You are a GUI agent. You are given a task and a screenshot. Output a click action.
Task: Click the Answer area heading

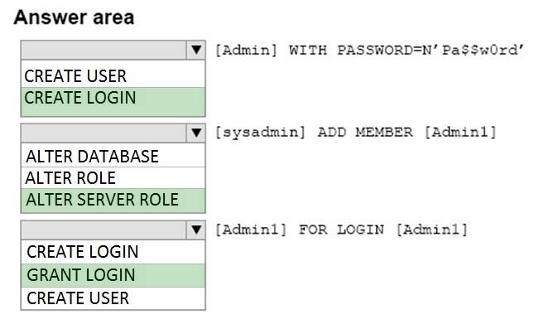74,17
